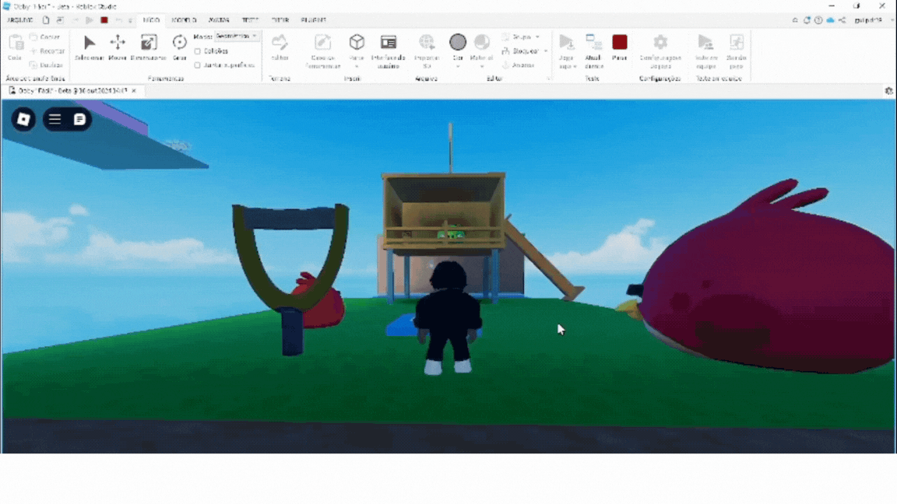Activate the Girar tool
The image size is (897, 504).
180,45
